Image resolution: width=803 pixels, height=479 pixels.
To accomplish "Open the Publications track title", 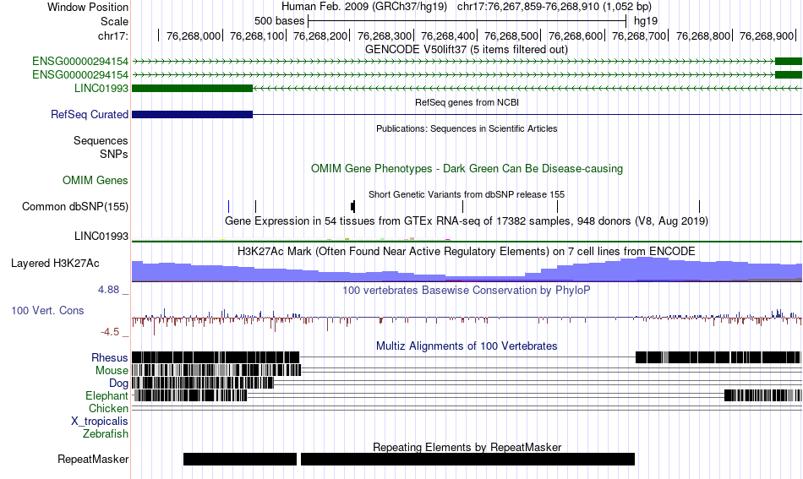I will 467,128.
